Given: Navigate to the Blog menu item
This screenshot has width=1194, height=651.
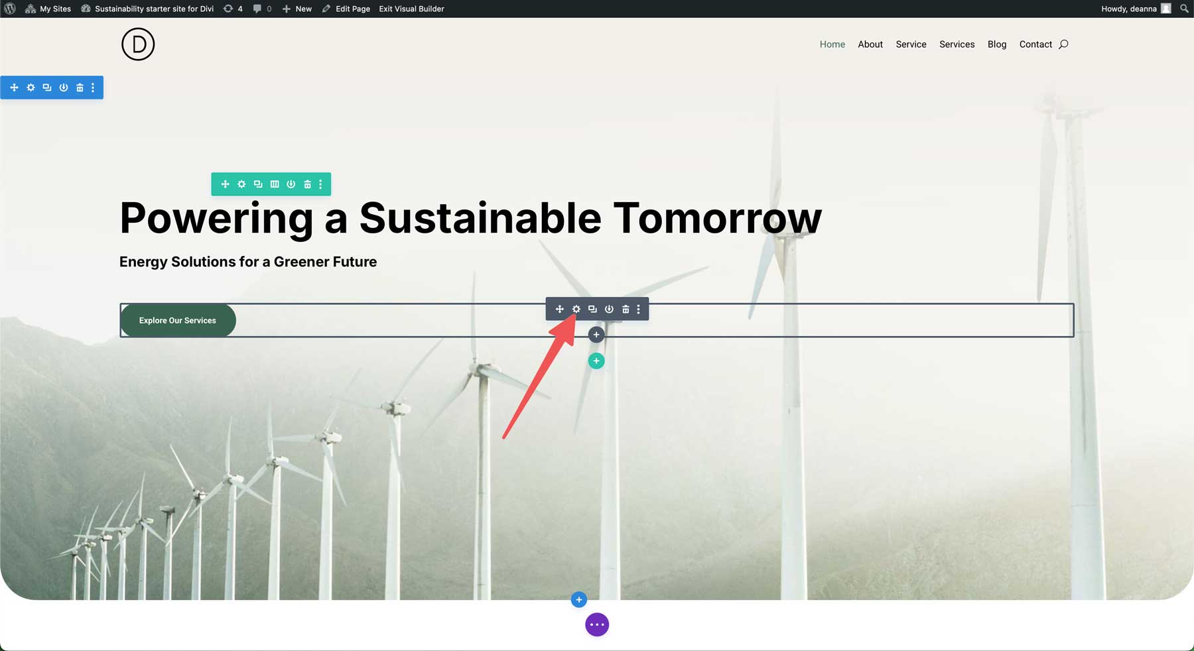Looking at the screenshot, I should point(996,44).
